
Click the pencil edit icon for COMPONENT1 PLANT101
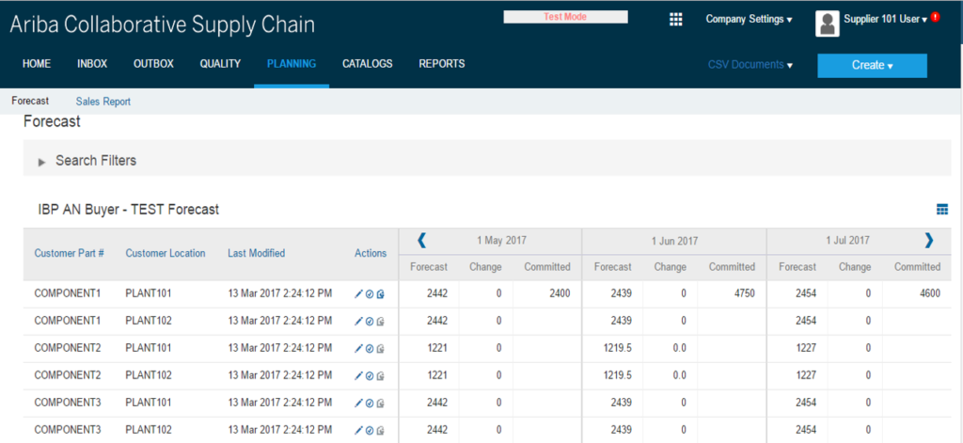(x=358, y=294)
